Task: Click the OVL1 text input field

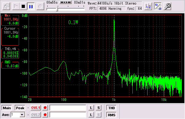Action: tap(68, 108)
